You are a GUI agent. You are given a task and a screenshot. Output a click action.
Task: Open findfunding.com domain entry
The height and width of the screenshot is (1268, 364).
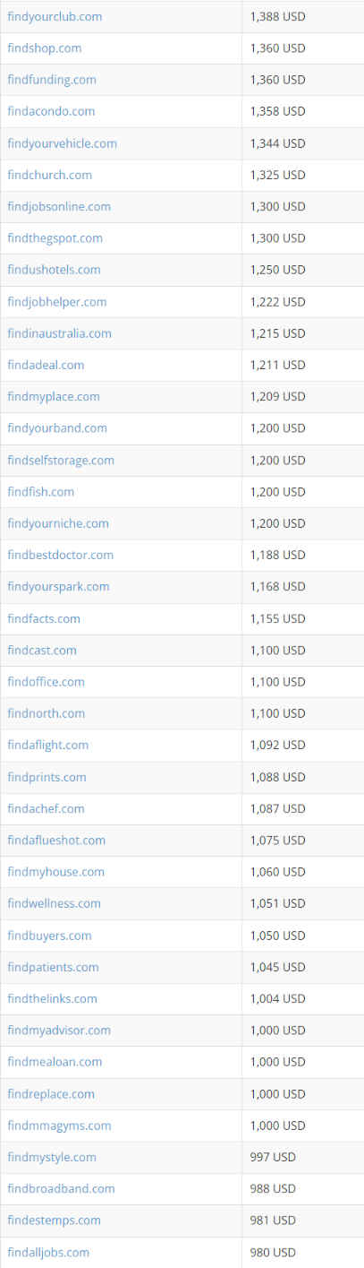click(52, 80)
